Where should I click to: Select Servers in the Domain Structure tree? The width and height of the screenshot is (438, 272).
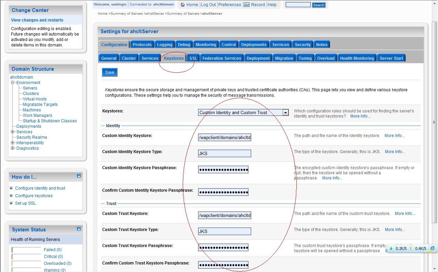coord(30,88)
